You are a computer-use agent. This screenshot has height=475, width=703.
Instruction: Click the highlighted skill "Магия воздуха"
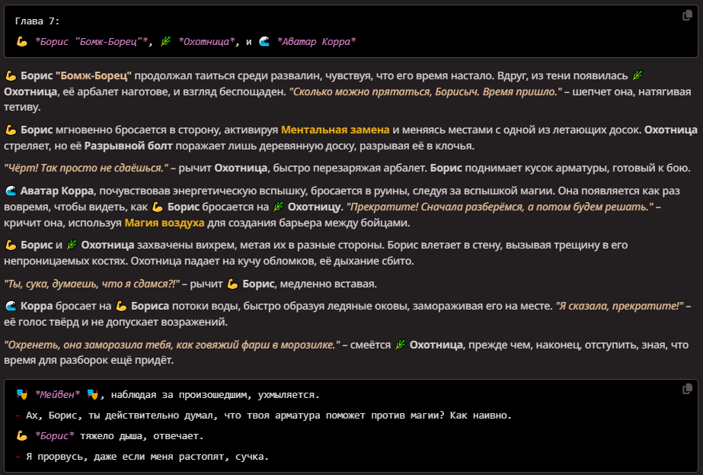pos(164,223)
